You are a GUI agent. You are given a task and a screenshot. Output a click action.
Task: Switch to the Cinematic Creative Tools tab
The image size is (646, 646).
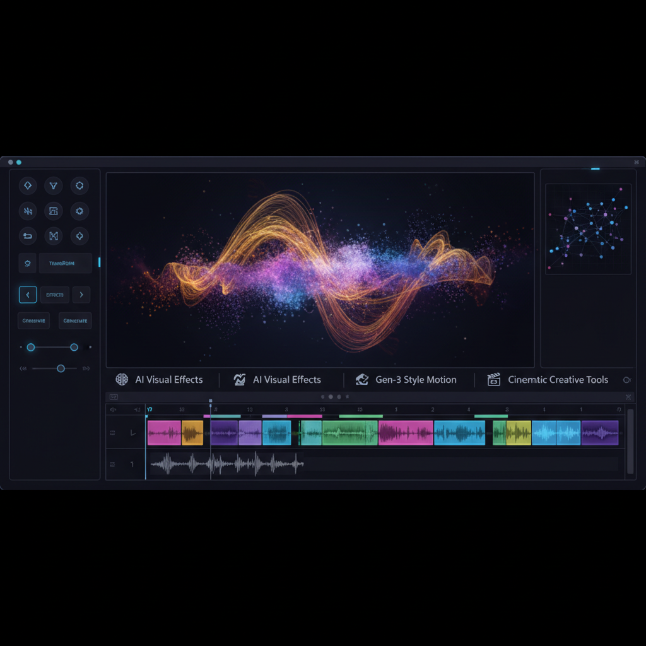pos(549,380)
